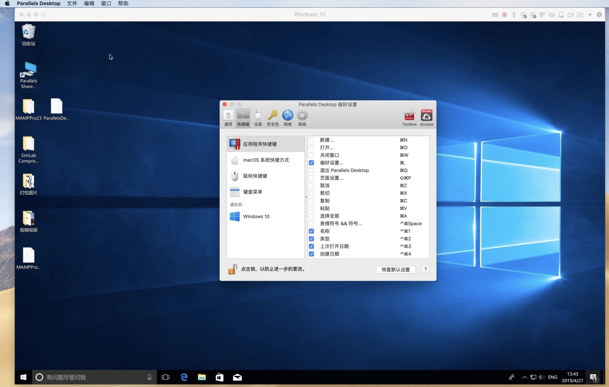Open the 文件 menu
This screenshot has height=387, width=609.
tap(72, 3)
